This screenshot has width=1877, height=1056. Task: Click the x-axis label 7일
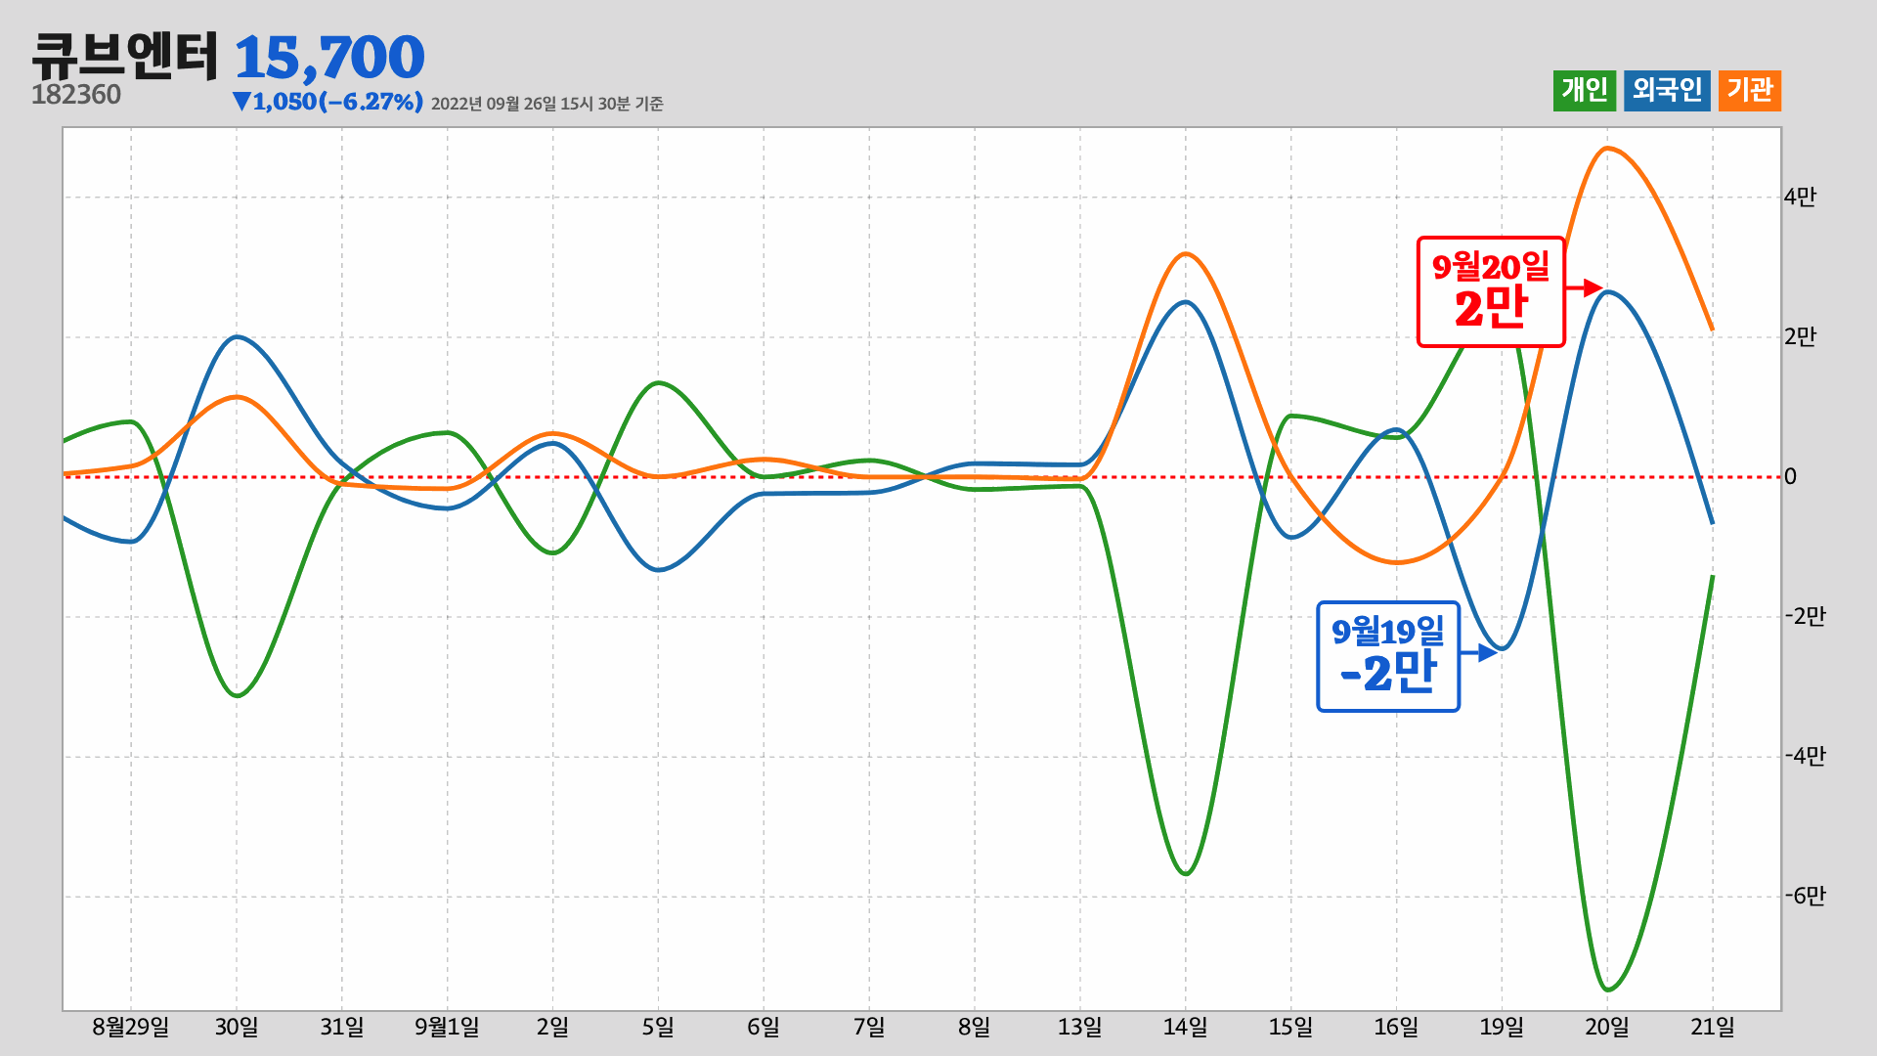870,1028
